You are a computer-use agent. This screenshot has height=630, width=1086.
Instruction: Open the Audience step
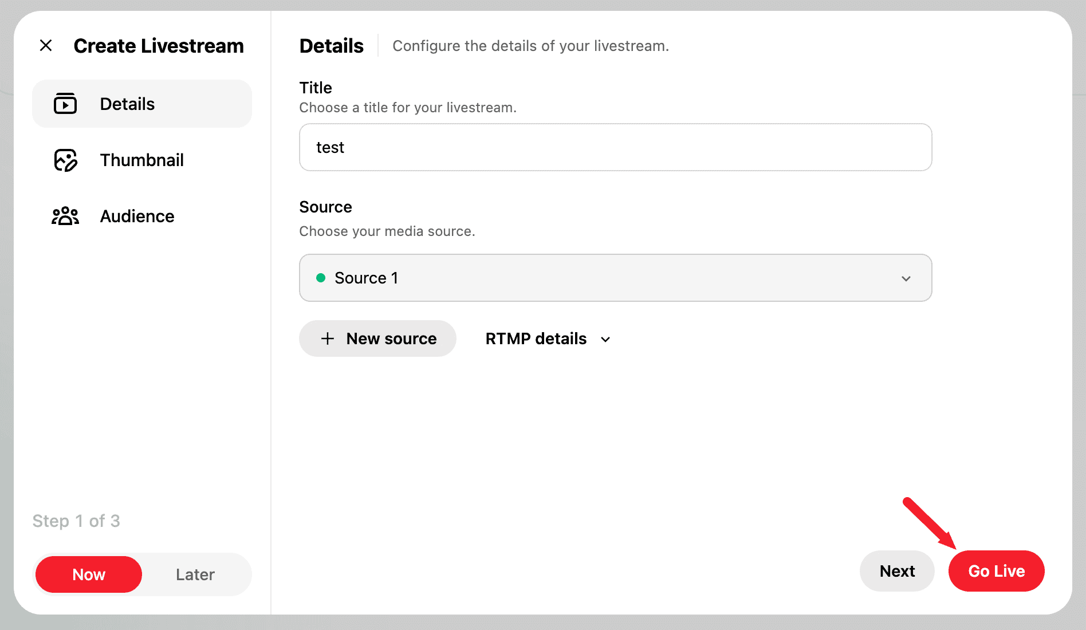tap(142, 216)
